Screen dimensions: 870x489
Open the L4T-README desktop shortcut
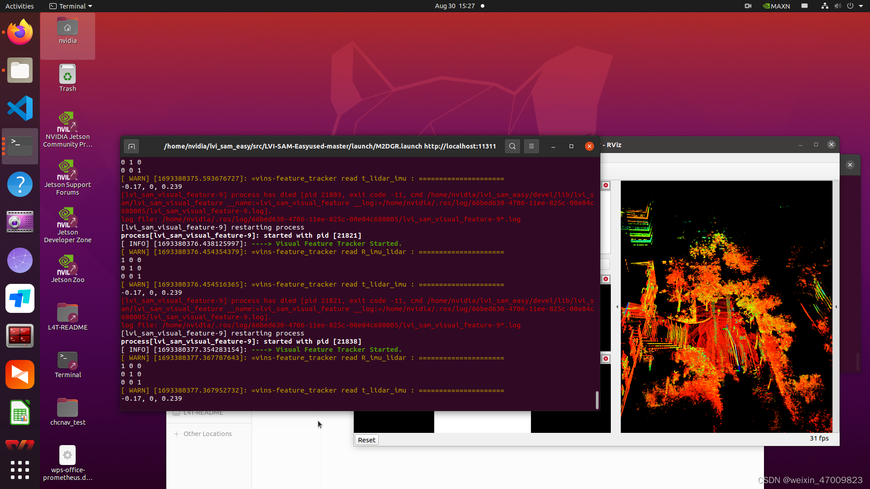click(x=67, y=312)
